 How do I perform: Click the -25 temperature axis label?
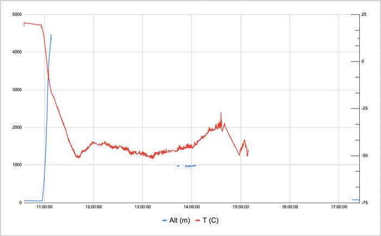pos(365,108)
